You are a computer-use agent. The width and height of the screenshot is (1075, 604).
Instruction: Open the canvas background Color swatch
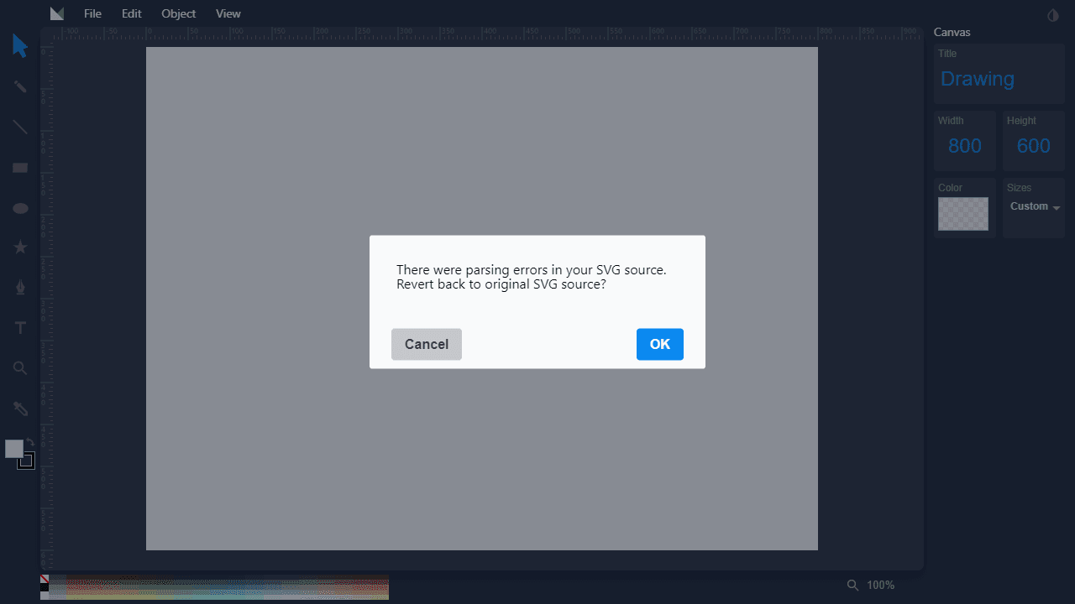point(963,214)
